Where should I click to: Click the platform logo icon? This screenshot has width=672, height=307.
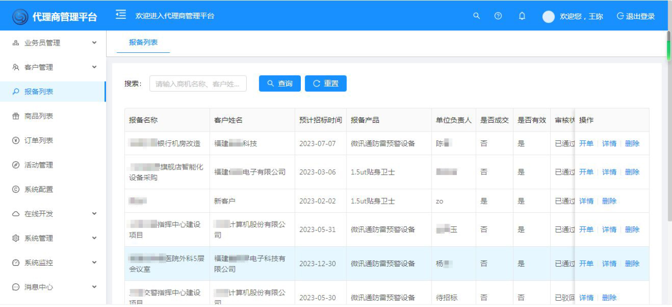[20, 16]
